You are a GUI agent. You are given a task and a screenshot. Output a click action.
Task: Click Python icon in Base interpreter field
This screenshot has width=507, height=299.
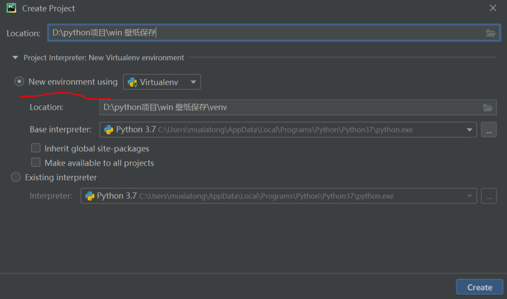coord(109,130)
